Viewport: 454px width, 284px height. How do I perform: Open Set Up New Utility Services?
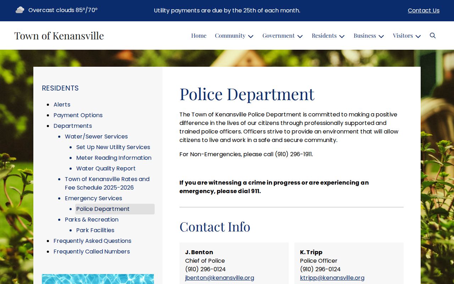pyautogui.click(x=113, y=147)
